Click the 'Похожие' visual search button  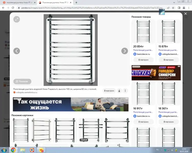pos(22,81)
